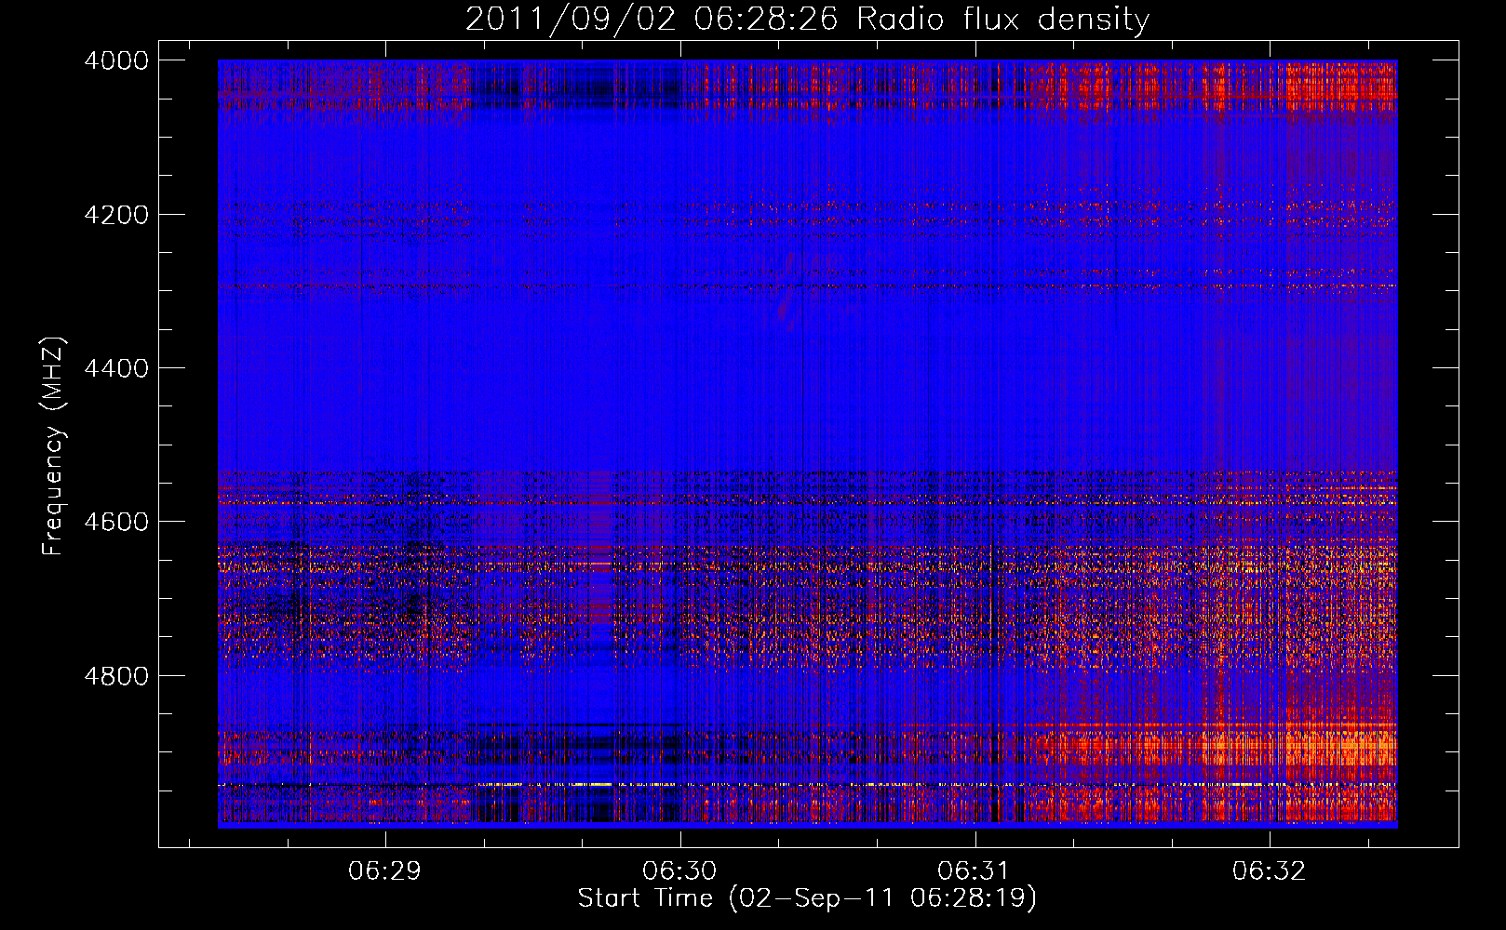Click the 06:31 time tick label
This screenshot has height=930, width=1506.
pos(975,871)
